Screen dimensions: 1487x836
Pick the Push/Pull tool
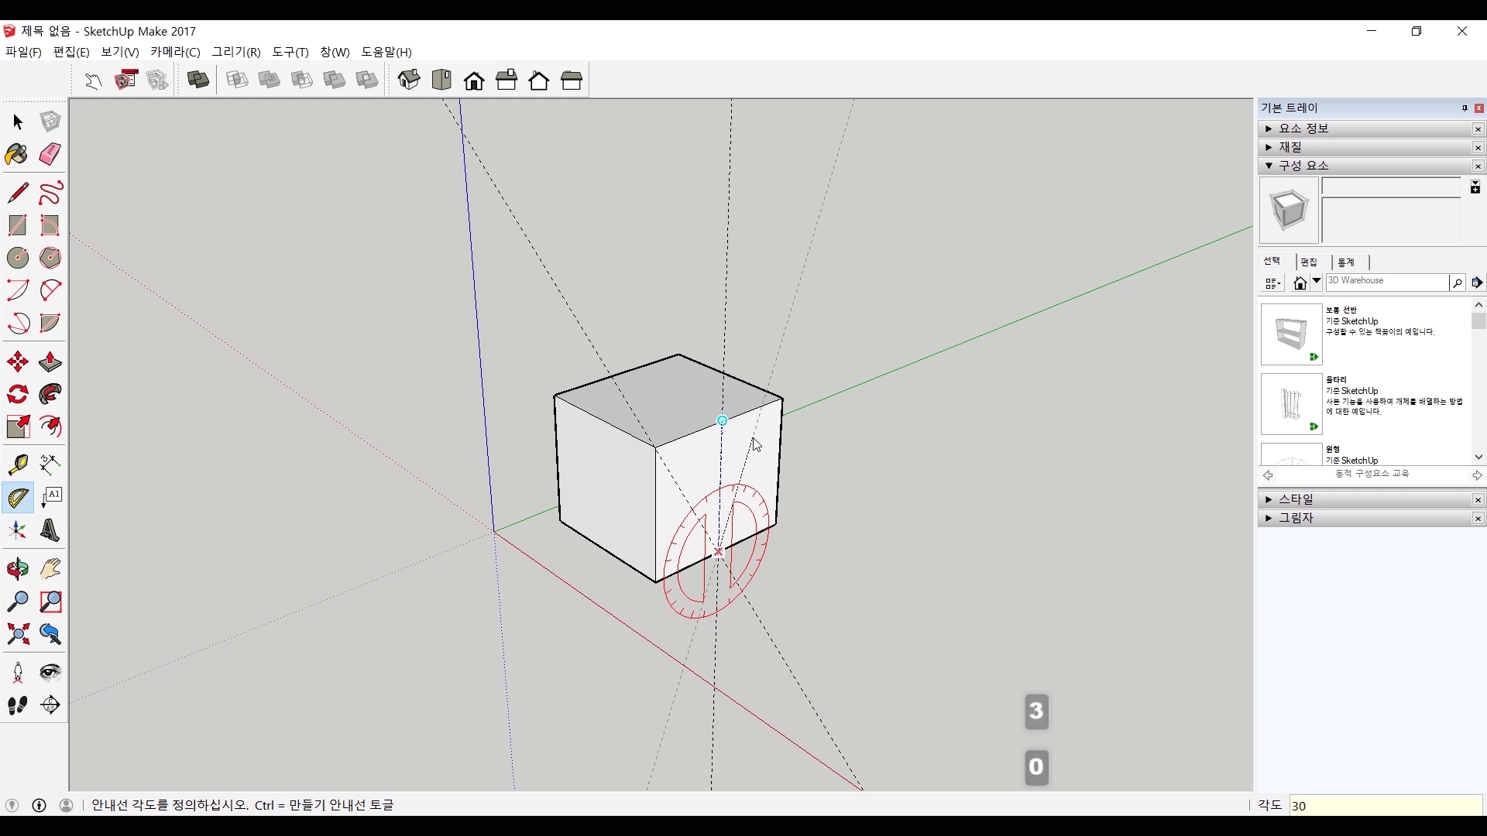(50, 362)
